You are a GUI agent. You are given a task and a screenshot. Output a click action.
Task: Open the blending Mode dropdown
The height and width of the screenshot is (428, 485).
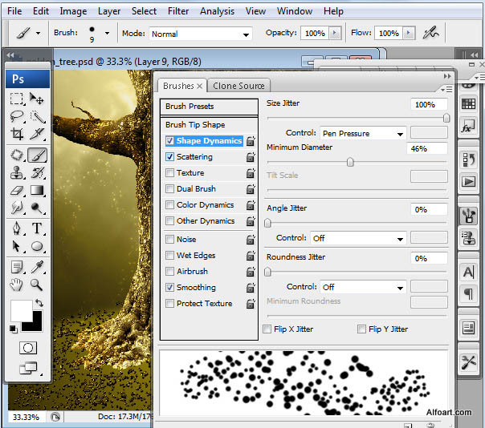200,34
